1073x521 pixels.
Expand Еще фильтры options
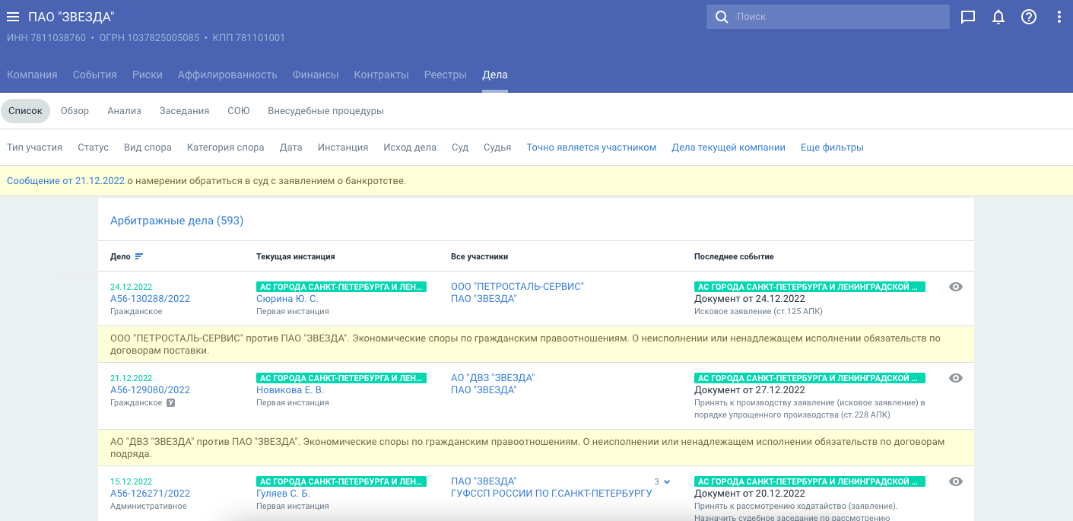(x=832, y=148)
